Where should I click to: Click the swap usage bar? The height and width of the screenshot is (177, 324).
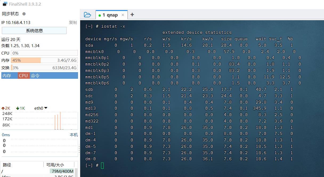tap(44, 68)
